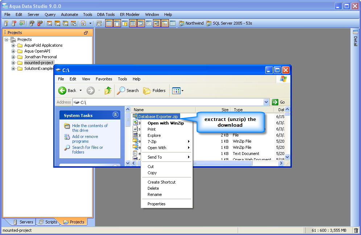Choose Open with WinZip from context menu
Viewport: 361px width, 235px height.
click(x=167, y=123)
